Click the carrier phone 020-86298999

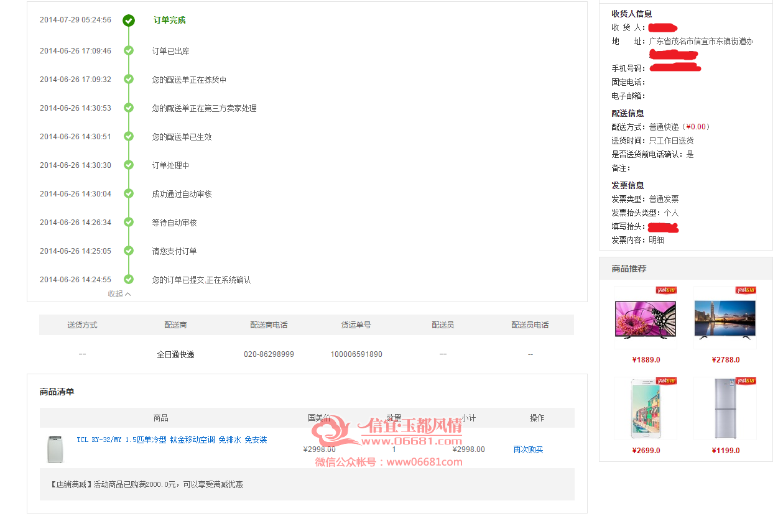point(269,354)
